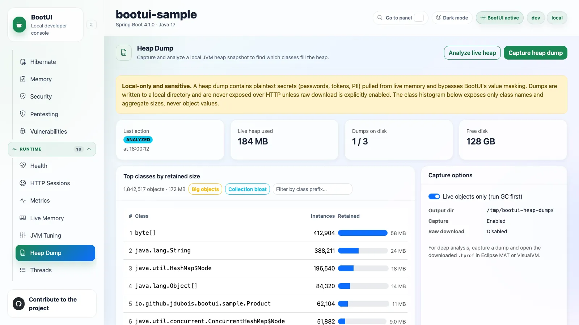579x325 pixels.
Task: Click the Heap Dump page header file icon
Action: (124, 53)
